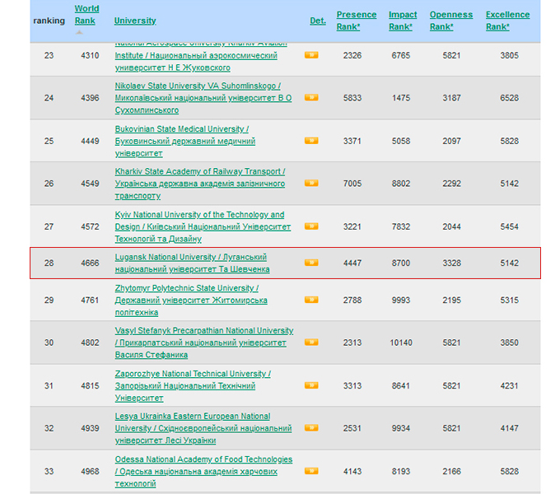Open Bukovinian State Medical University link

tap(185, 141)
